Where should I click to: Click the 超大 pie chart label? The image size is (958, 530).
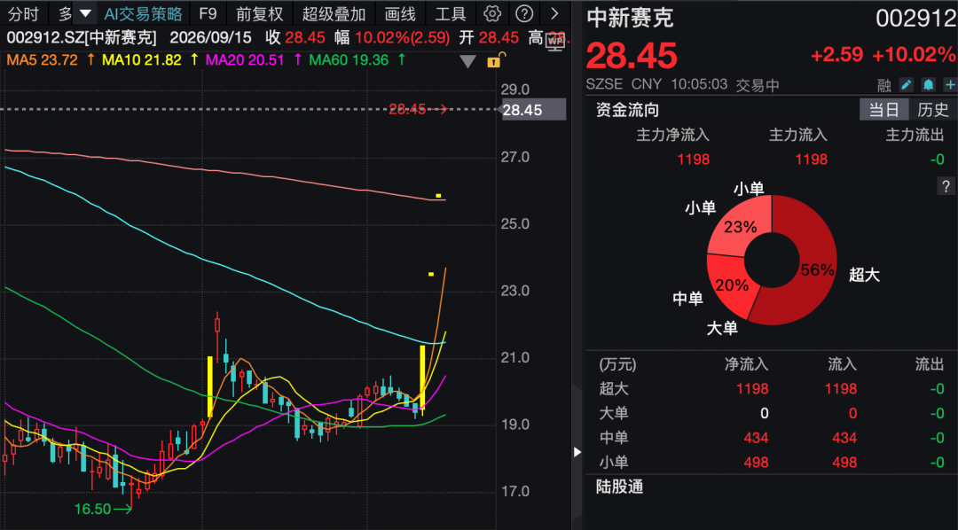(865, 276)
